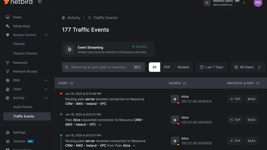Sort by the SOURCE column
Image resolution: width=267 pixels, height=150 pixels.
coord(177,83)
